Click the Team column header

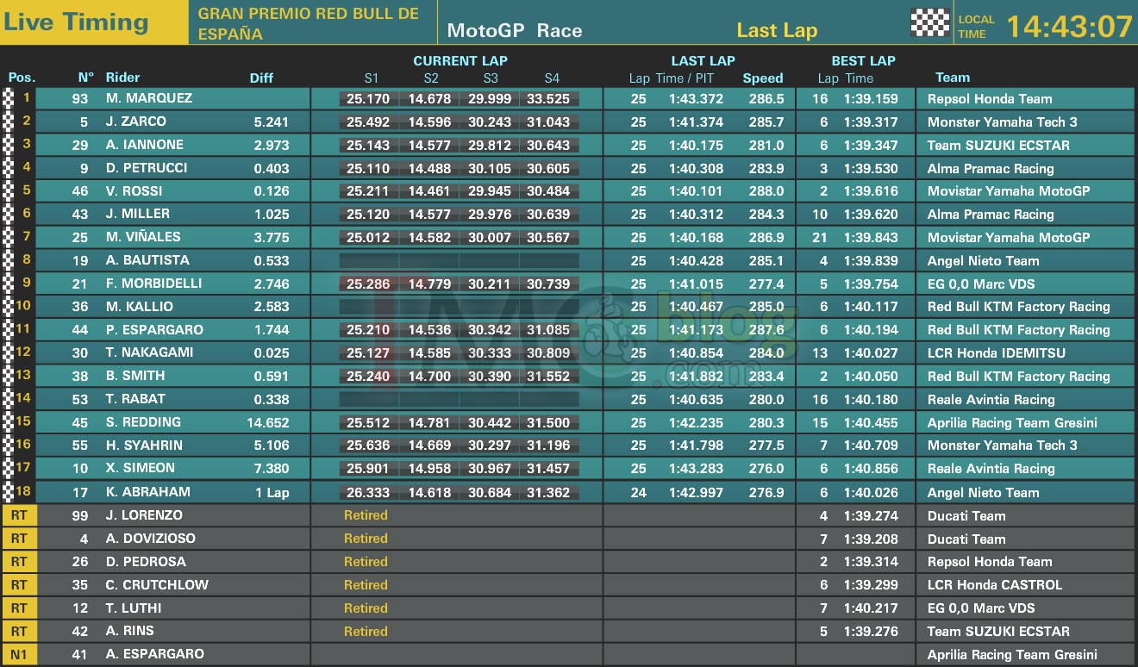[x=953, y=78]
